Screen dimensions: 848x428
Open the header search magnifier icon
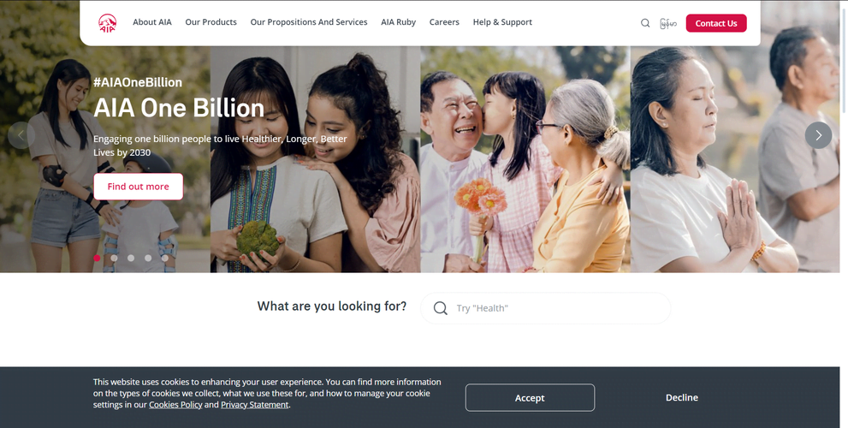pyautogui.click(x=645, y=23)
